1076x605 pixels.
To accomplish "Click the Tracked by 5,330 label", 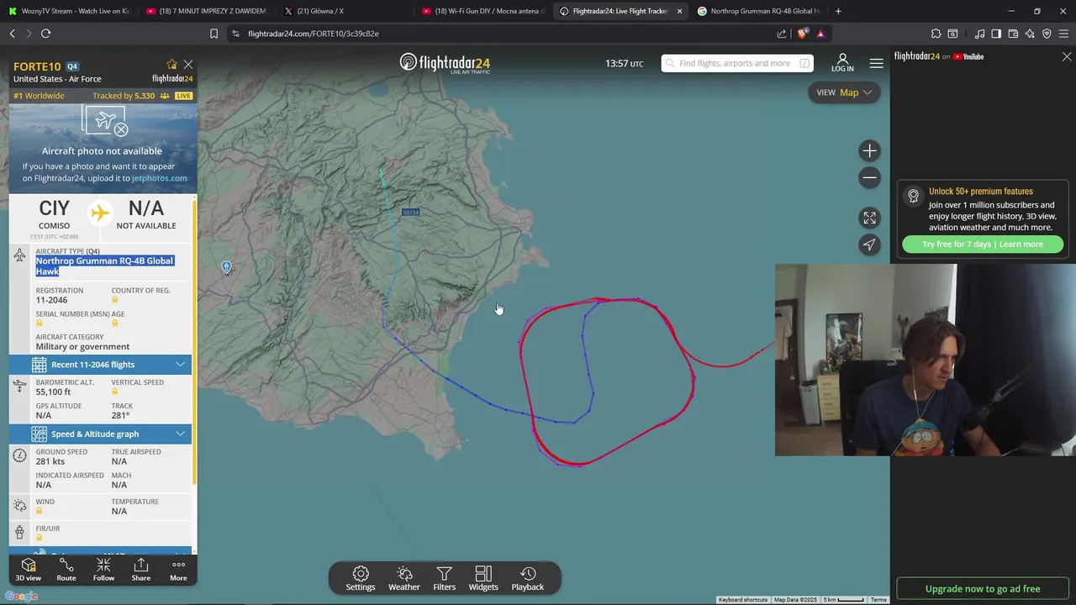I will [x=124, y=96].
